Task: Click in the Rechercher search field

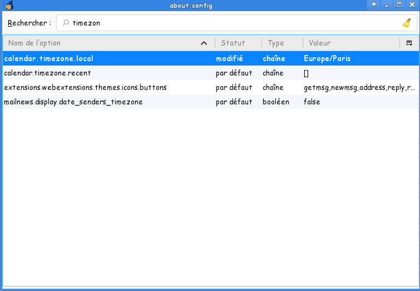Action: tap(234, 23)
